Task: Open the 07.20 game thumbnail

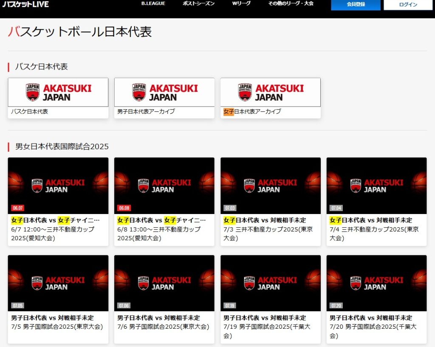Action: 376,283
